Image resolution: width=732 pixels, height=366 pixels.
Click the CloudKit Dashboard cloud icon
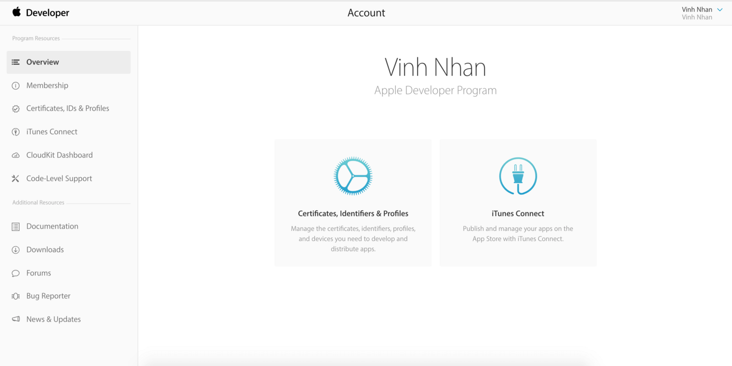pos(16,155)
